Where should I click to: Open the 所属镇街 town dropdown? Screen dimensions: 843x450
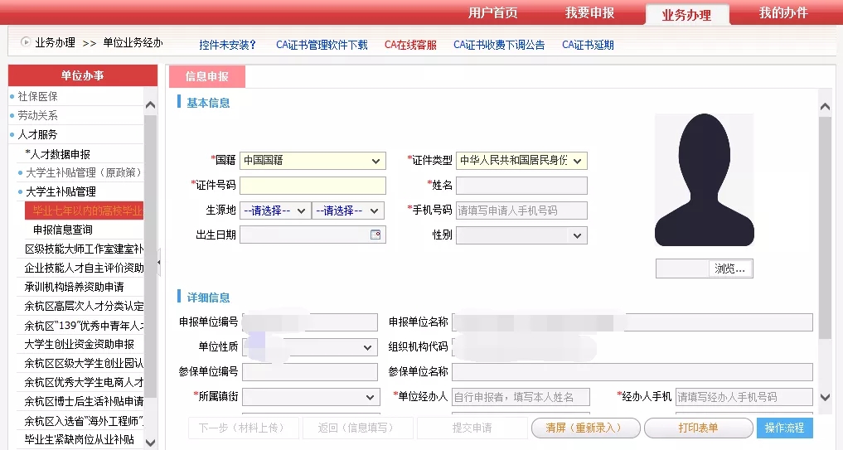312,397
